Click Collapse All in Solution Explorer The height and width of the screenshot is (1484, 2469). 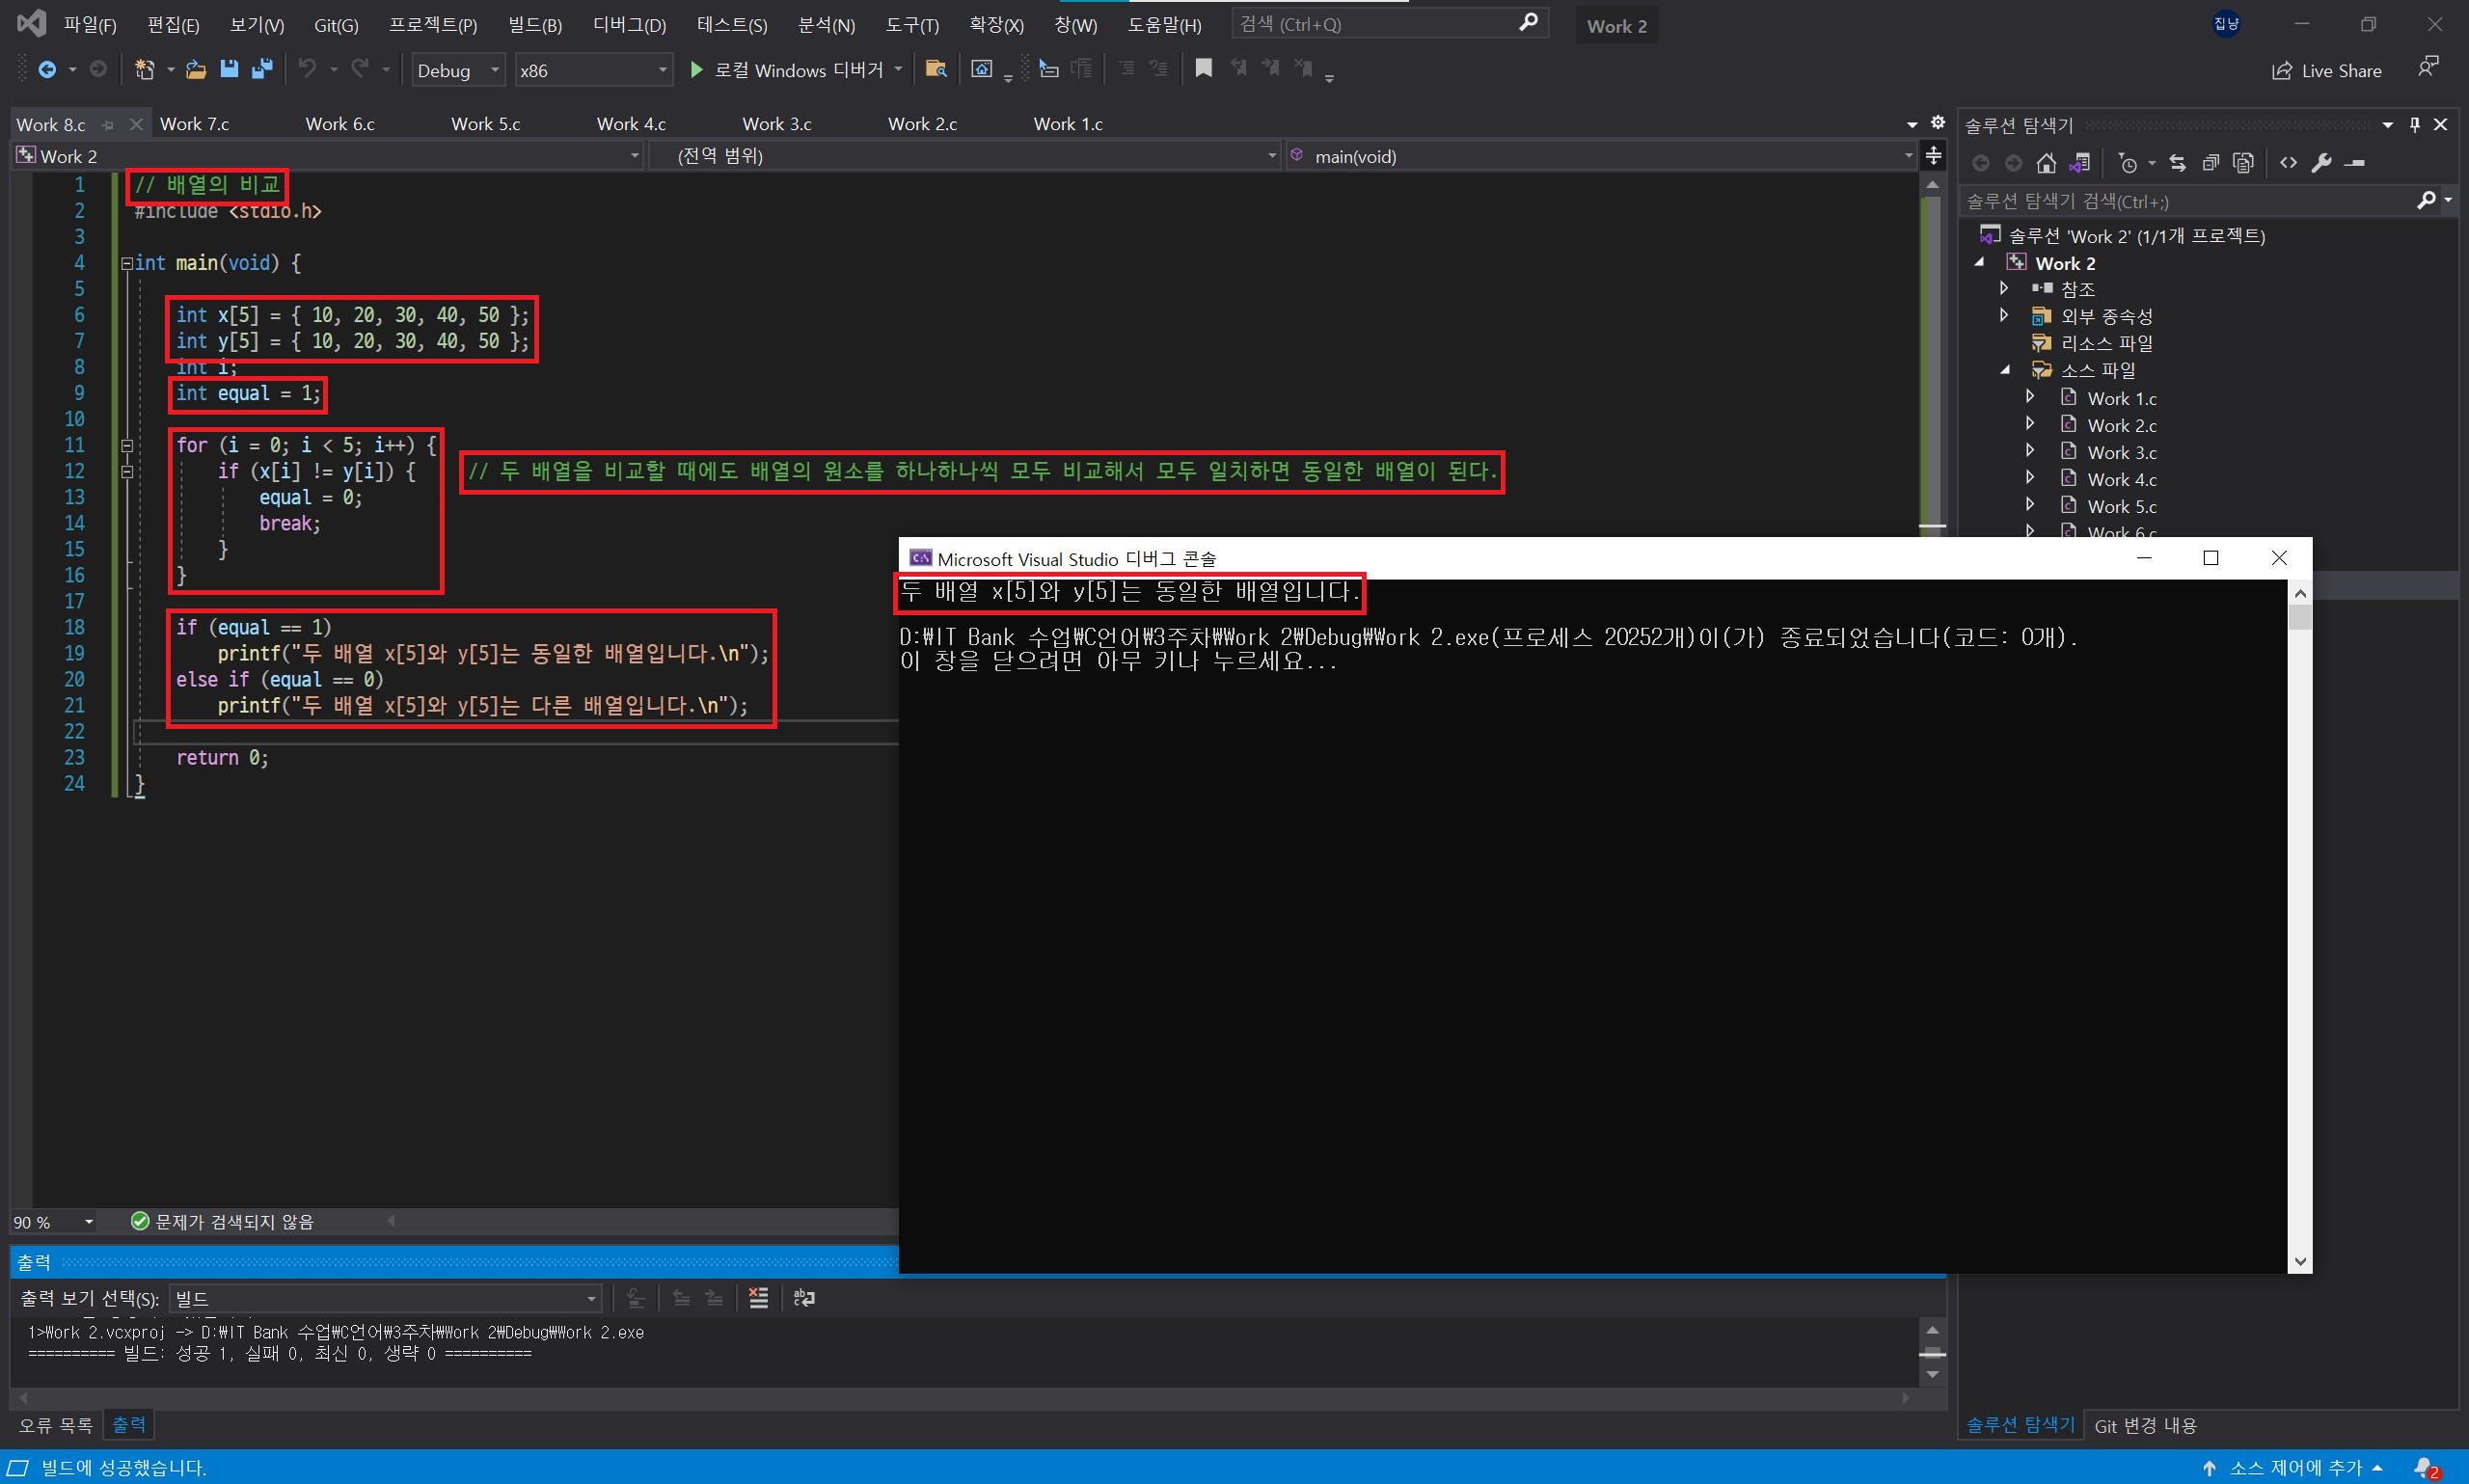pos(2211,163)
